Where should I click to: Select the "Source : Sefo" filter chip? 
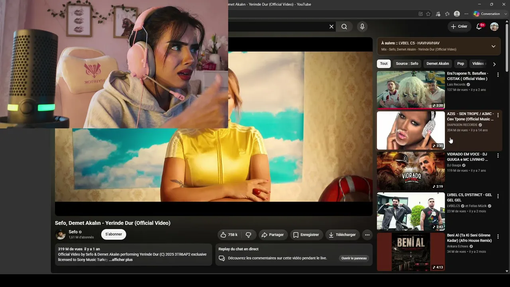click(407, 64)
